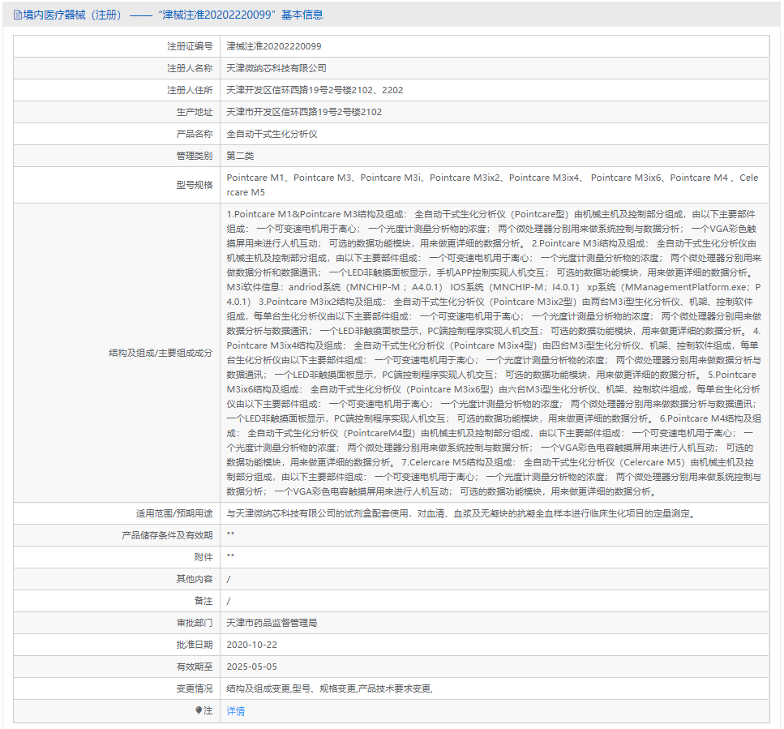Select the expiry date 2025-05-05

pyautogui.click(x=252, y=667)
